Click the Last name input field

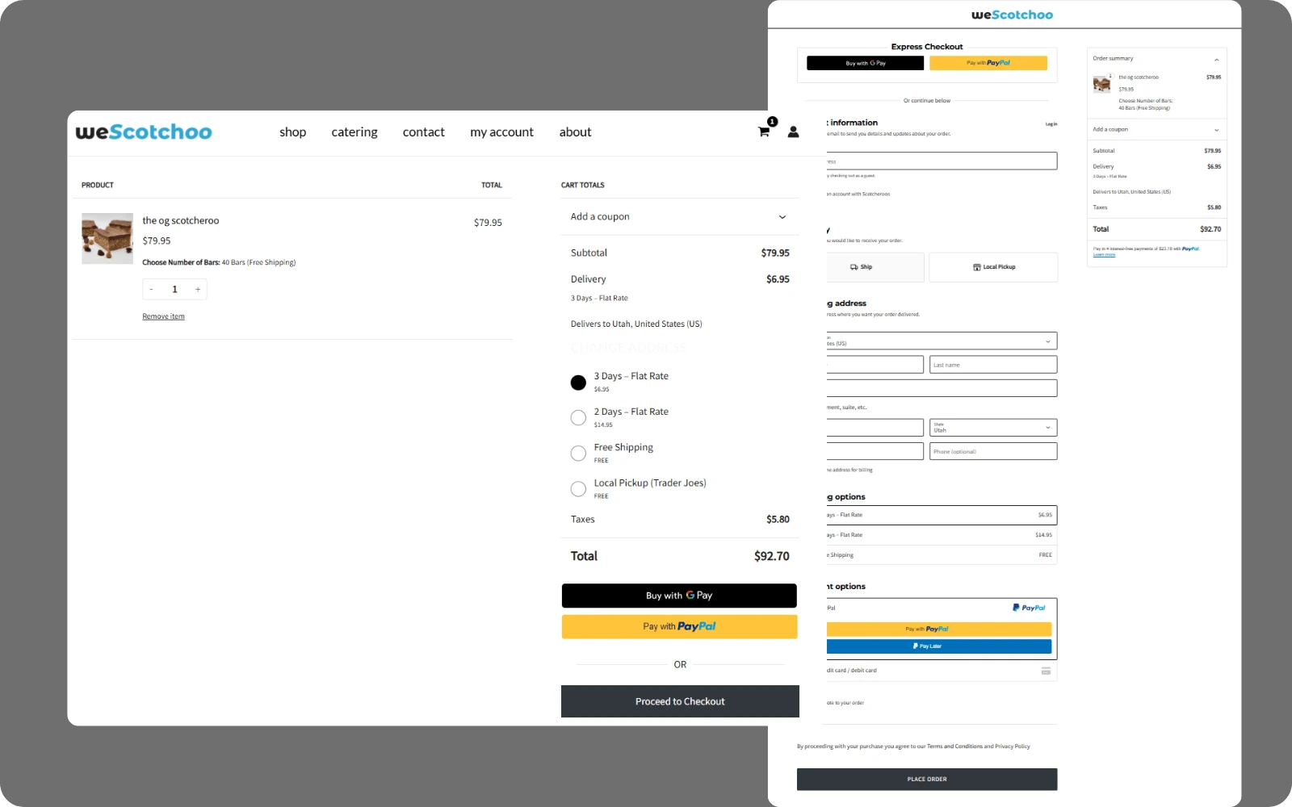(x=993, y=365)
